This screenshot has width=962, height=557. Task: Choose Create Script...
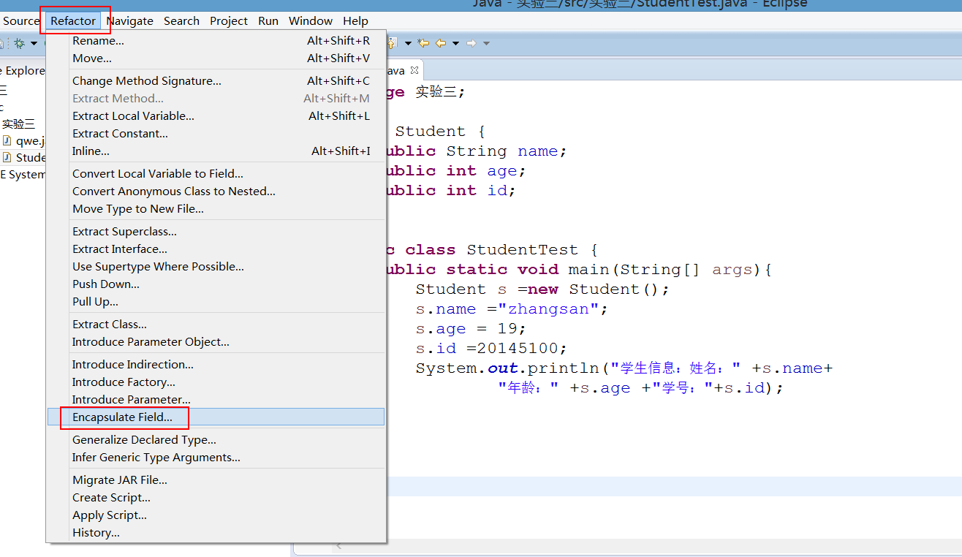216,498
